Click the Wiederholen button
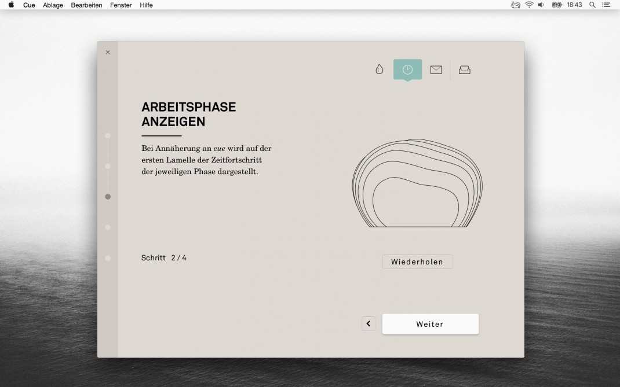Image resolution: width=620 pixels, height=387 pixels. [x=417, y=262]
